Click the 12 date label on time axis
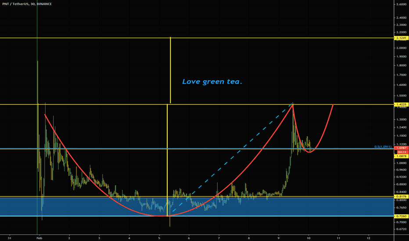 369,238
